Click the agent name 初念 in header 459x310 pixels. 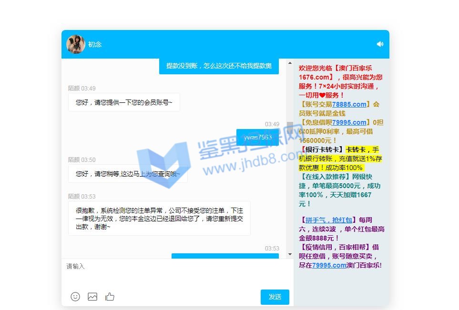tap(95, 44)
